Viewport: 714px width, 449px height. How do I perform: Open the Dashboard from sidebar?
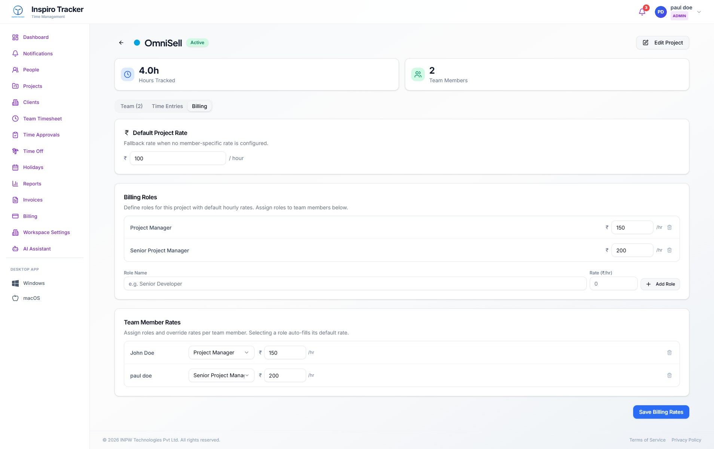coord(36,37)
